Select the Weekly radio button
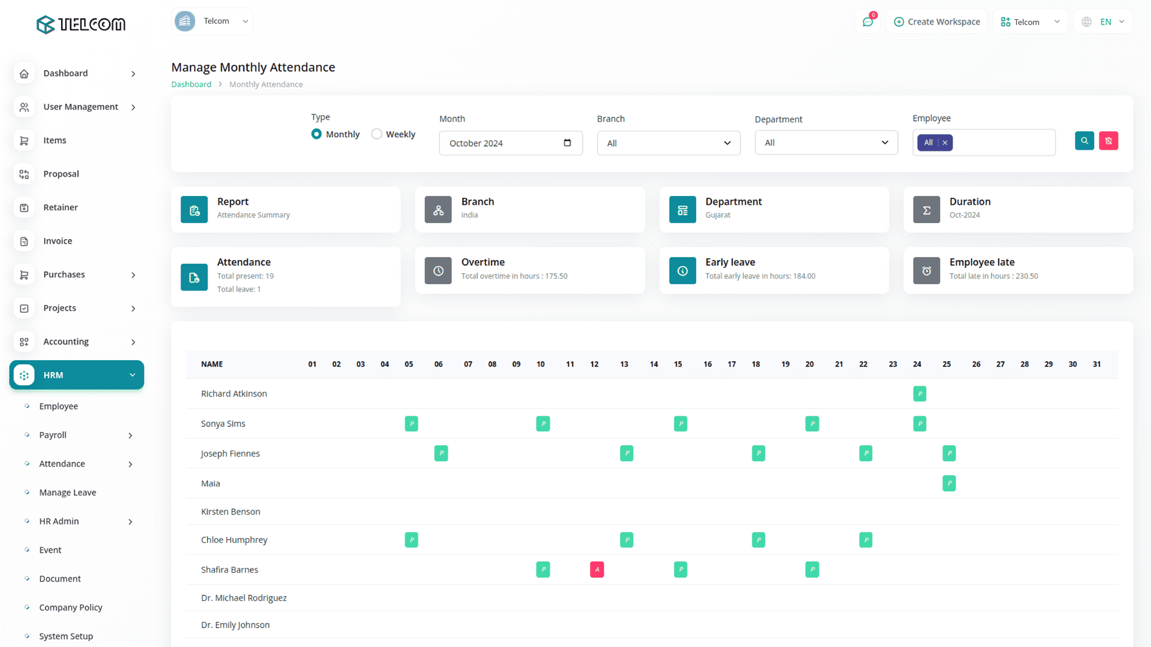1151x647 pixels. tap(376, 134)
